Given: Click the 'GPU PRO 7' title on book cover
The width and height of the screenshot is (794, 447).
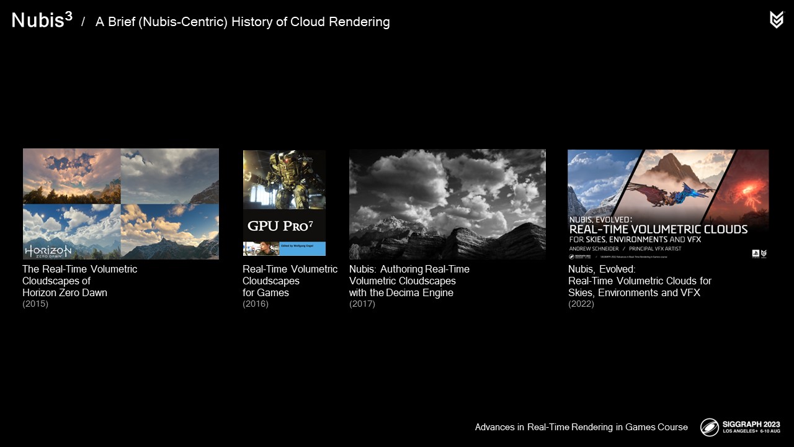Looking at the screenshot, I should point(280,226).
